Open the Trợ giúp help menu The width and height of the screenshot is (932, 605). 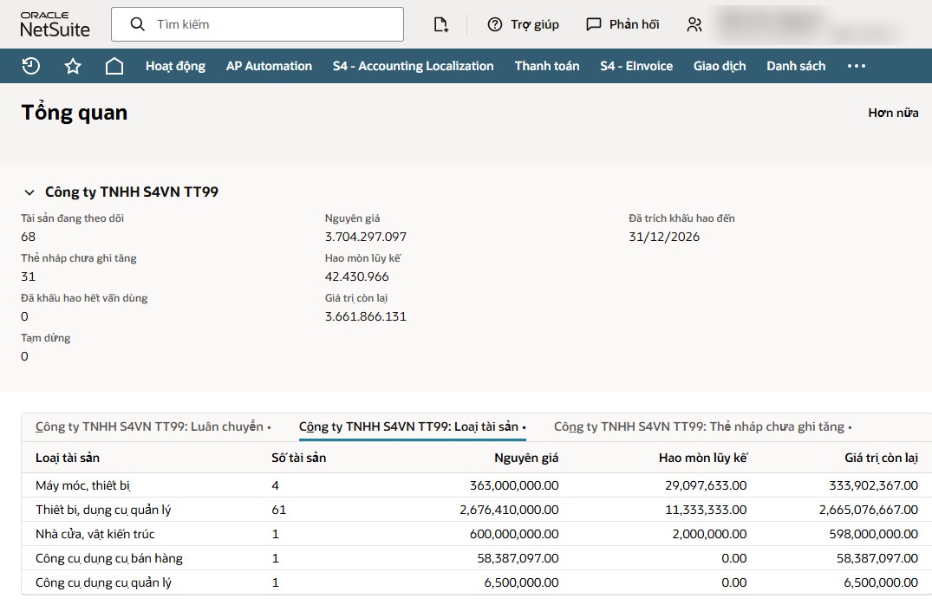click(x=523, y=24)
